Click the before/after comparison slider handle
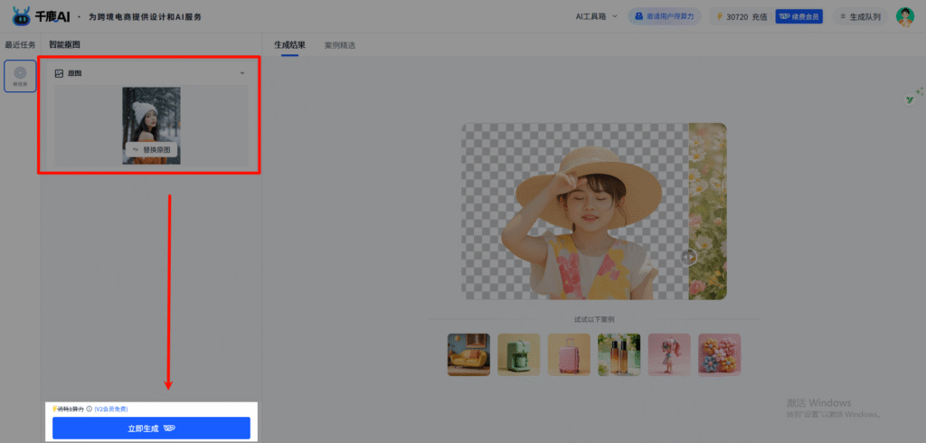The image size is (926, 443). 689,257
